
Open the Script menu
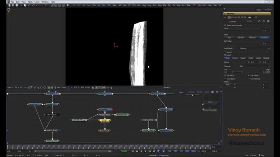pos(37,2)
